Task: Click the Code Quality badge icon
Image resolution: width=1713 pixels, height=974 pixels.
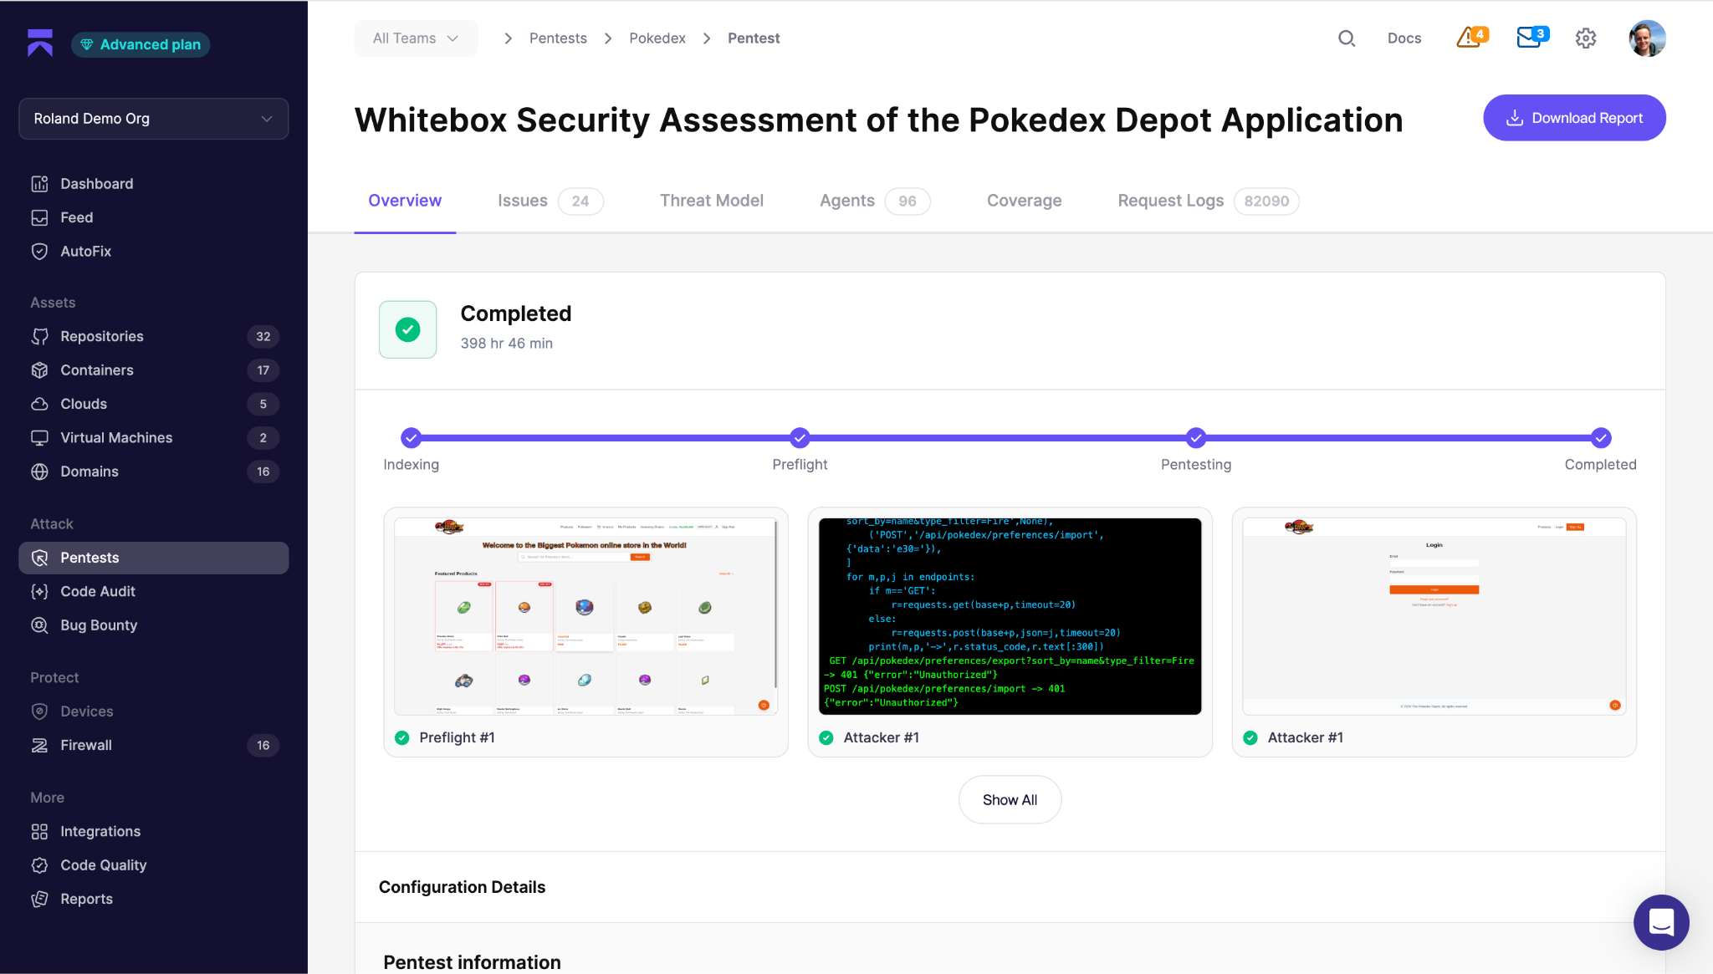Action: 39,865
